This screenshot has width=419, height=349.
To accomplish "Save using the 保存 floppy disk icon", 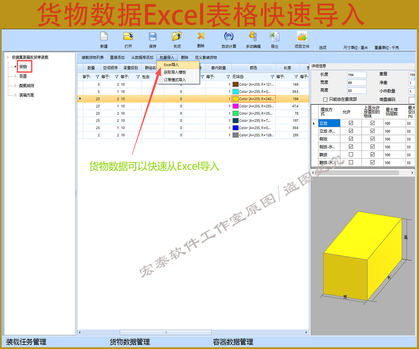I will [153, 36].
